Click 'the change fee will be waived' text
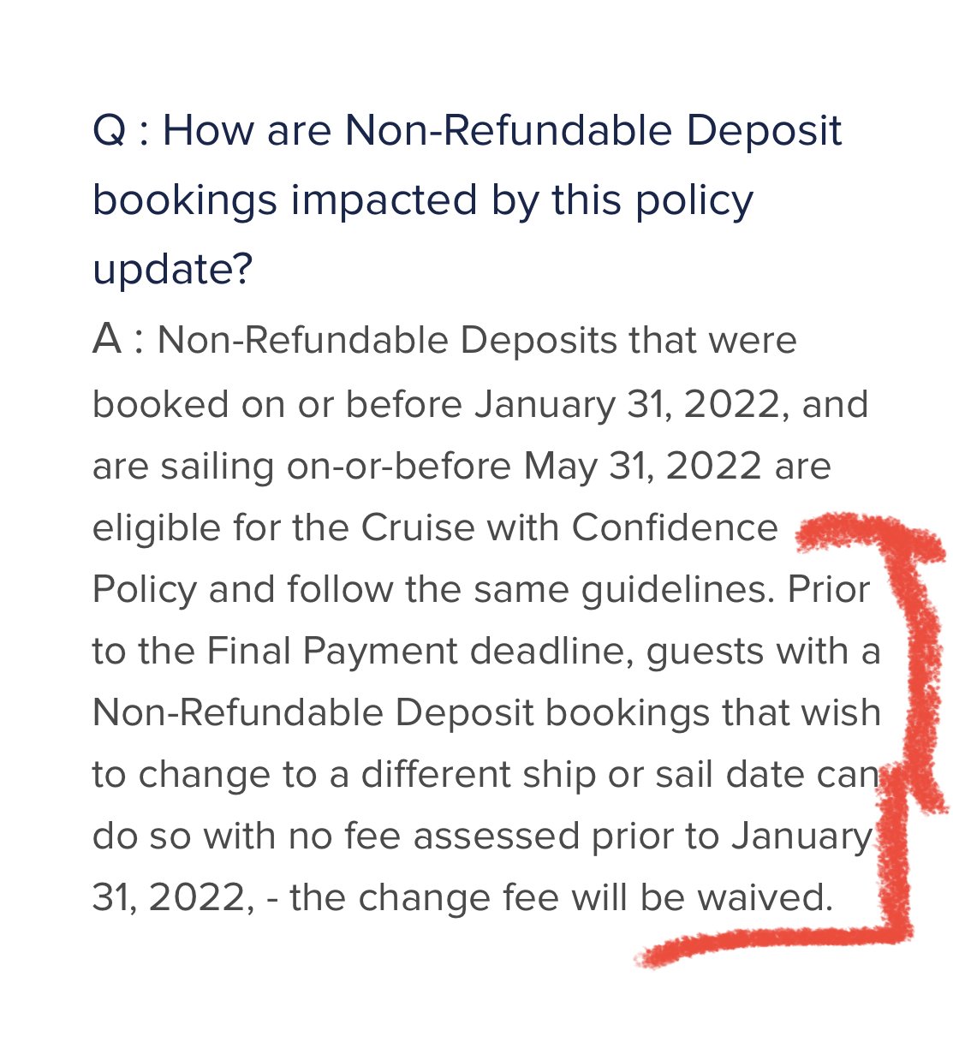The height and width of the screenshot is (1042, 953). 562,897
